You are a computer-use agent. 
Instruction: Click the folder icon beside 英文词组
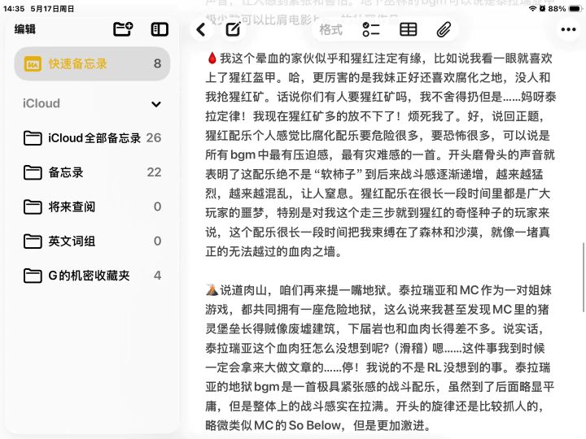[33, 241]
